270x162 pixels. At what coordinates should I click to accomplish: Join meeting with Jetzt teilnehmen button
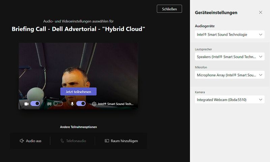tap(78, 92)
